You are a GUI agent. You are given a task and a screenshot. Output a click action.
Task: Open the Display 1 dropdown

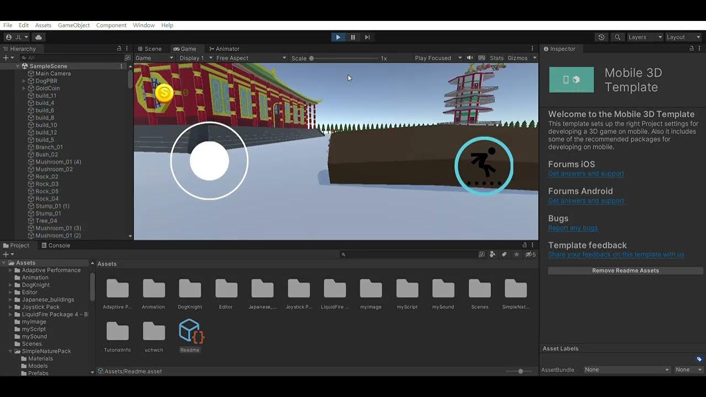tap(196, 58)
